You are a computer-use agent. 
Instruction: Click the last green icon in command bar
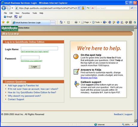(135, 22)
